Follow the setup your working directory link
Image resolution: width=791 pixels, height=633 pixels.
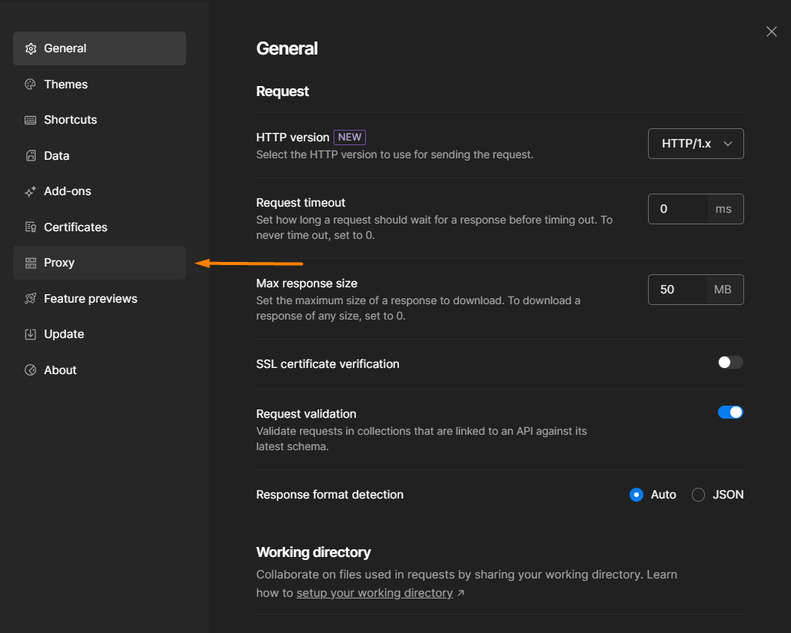[x=374, y=592]
